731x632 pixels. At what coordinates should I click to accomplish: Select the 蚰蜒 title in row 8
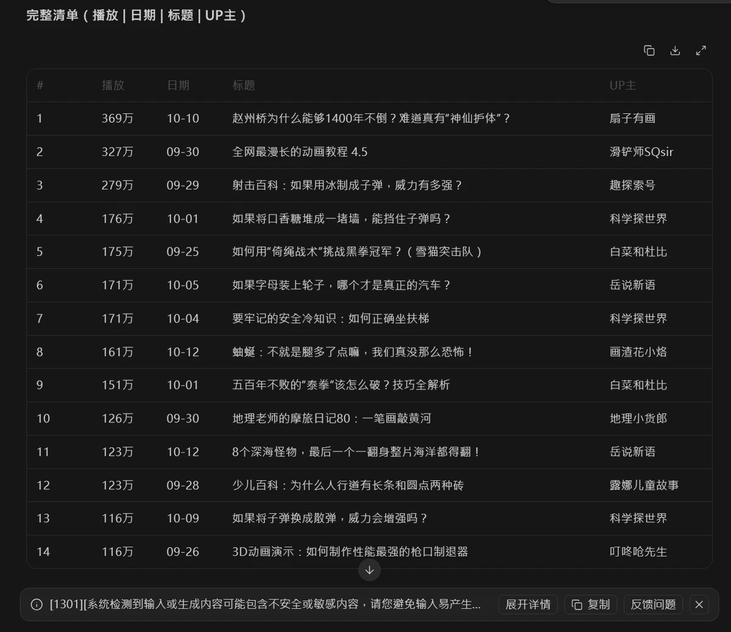(353, 352)
